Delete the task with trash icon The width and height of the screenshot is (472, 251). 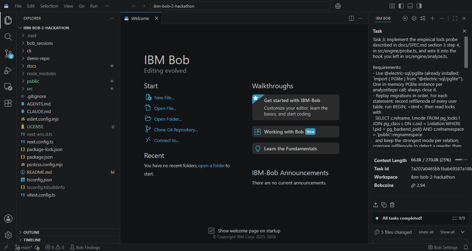click(x=392, y=205)
